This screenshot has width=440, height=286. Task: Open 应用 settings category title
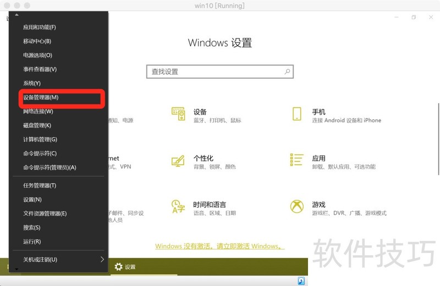pyautogui.click(x=318, y=158)
